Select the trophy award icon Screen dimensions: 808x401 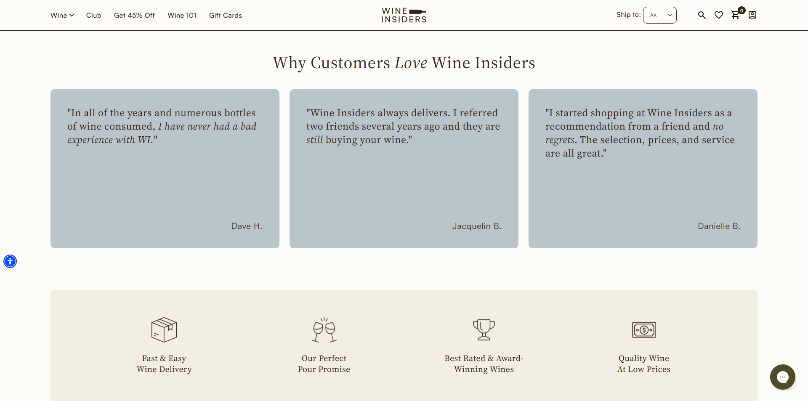(x=484, y=330)
